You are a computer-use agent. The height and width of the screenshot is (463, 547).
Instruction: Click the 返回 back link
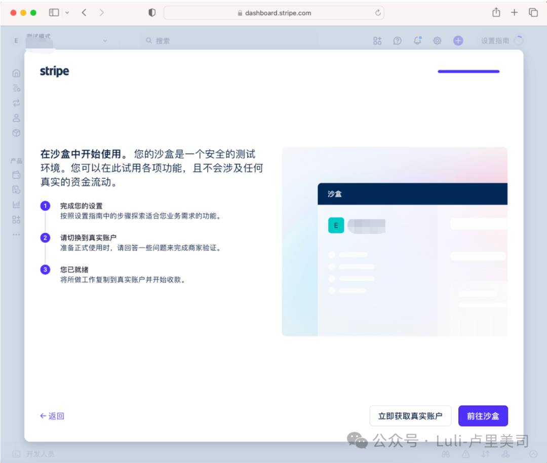coord(52,416)
